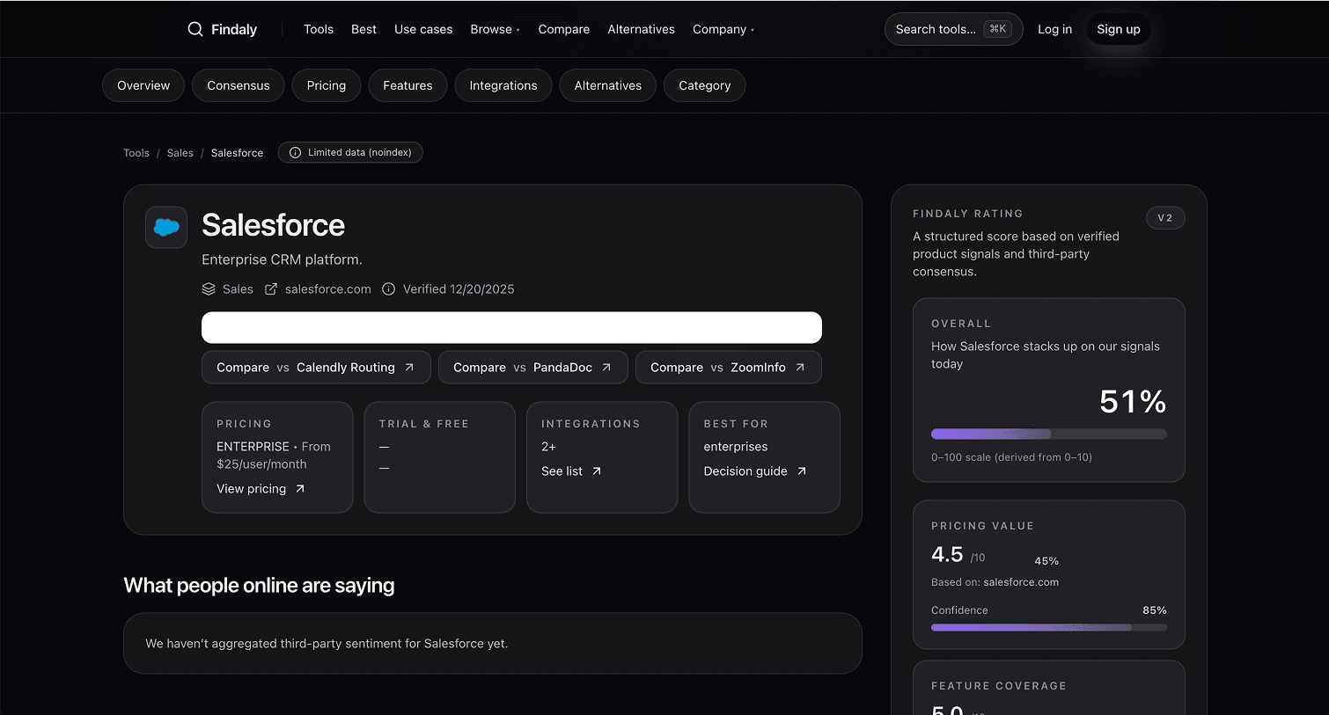This screenshot has height=715, width=1329.
Task: Open Compare vs PandaDoc
Action: (532, 368)
